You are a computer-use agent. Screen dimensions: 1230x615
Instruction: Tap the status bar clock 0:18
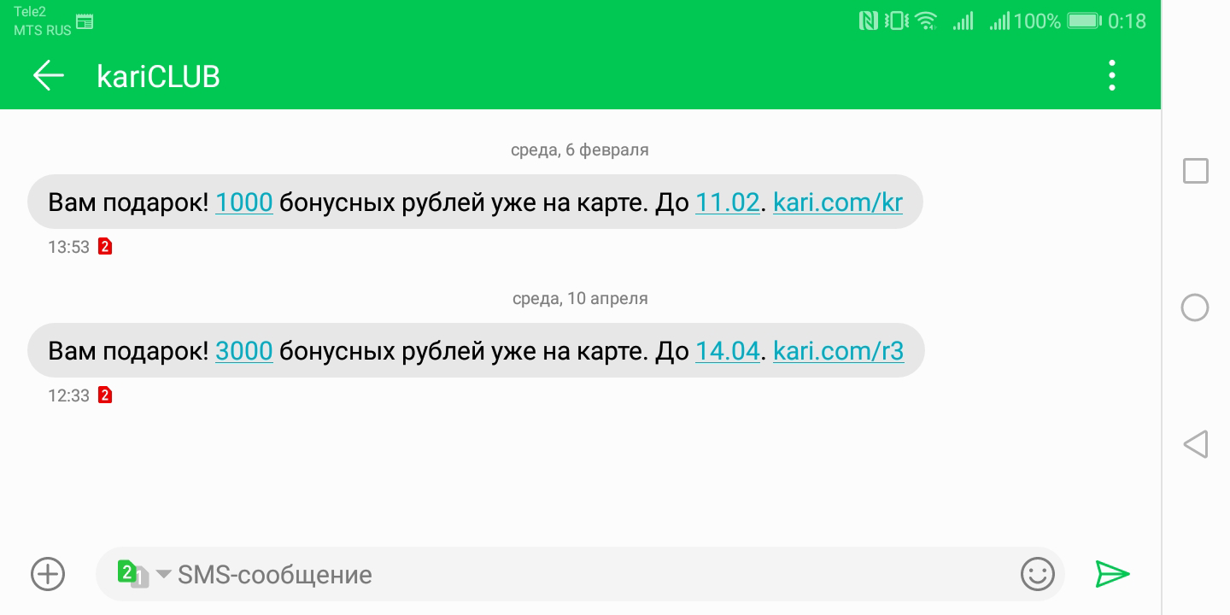click(x=1127, y=21)
